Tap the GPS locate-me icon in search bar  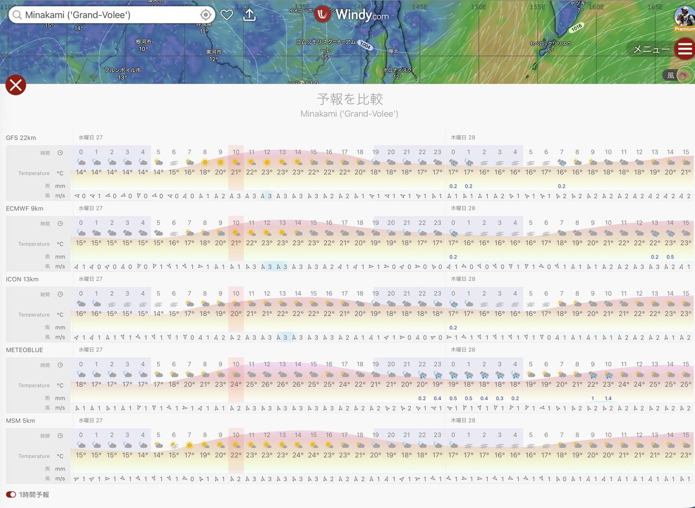click(206, 15)
